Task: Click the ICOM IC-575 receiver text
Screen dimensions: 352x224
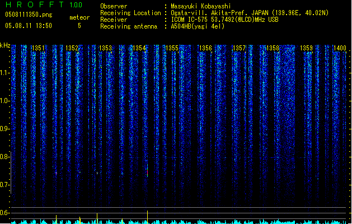Action: click(x=224, y=20)
